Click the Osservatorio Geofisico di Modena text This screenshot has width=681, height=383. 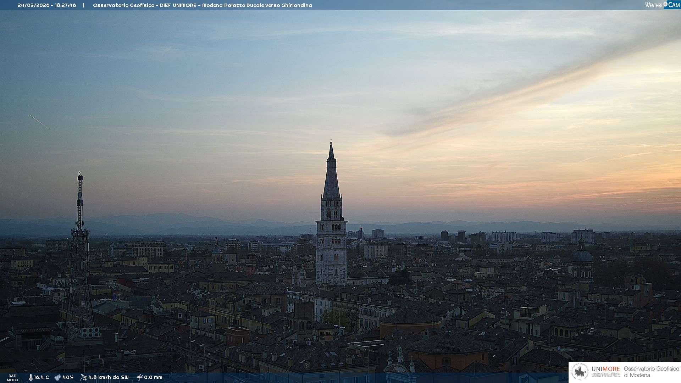(x=651, y=372)
